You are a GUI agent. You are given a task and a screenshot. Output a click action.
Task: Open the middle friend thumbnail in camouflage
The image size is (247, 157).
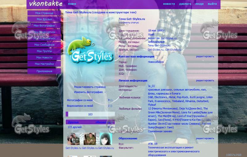90,139
